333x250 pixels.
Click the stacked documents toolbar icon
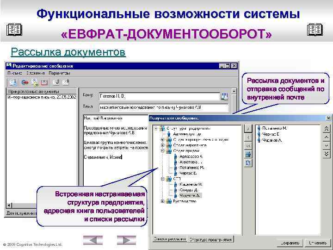pos(35,82)
